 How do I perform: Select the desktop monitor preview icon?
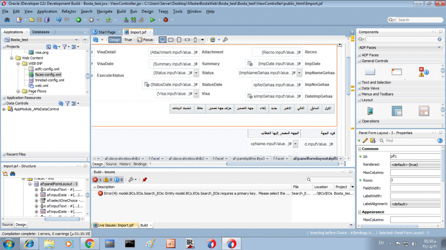point(162,40)
